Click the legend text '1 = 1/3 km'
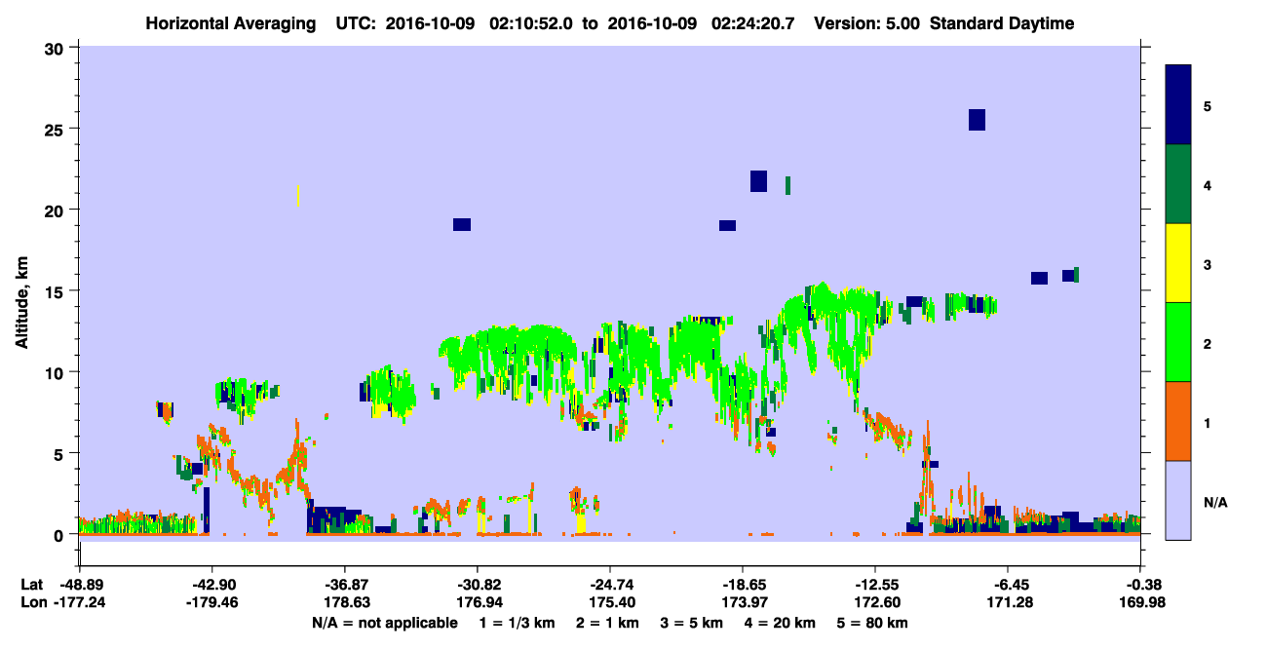The height and width of the screenshot is (650, 1267). coord(518,623)
